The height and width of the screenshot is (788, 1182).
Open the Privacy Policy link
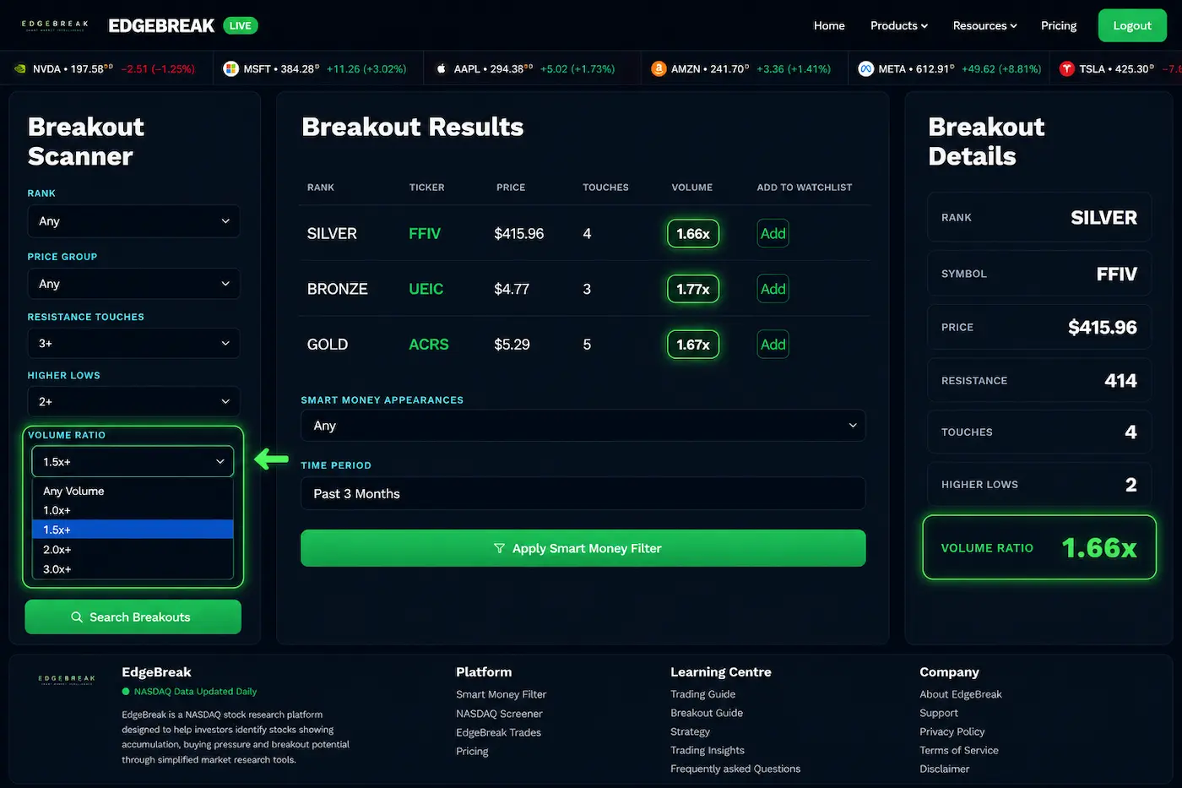952,731
